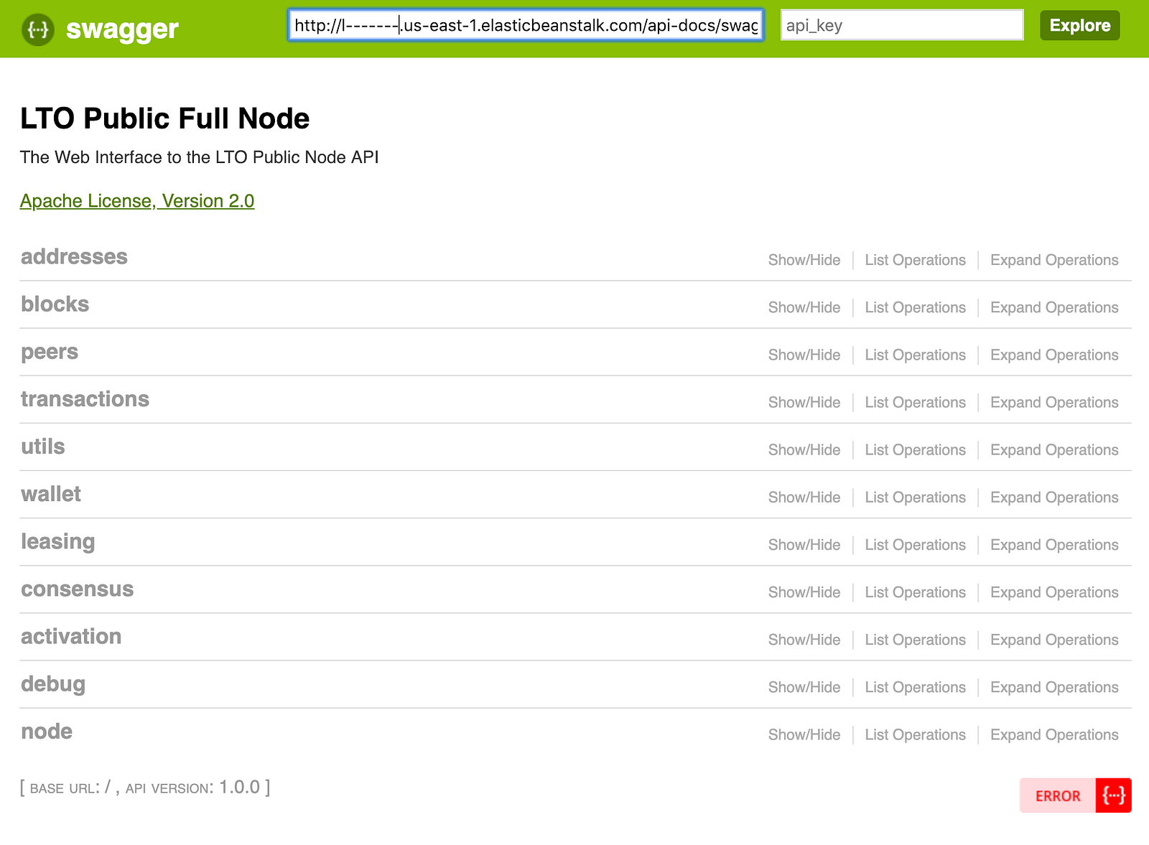Click the api_key input field
This screenshot has height=845, width=1149.
click(901, 26)
